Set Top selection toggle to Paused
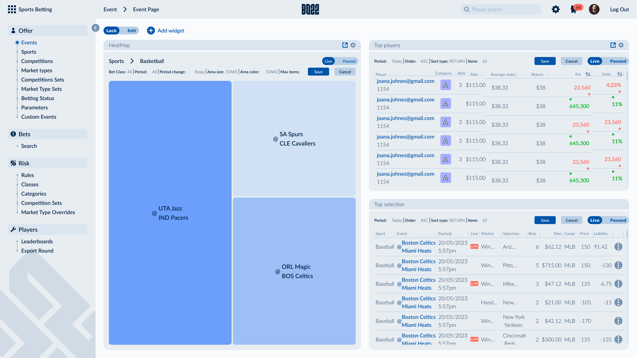 [x=618, y=220]
